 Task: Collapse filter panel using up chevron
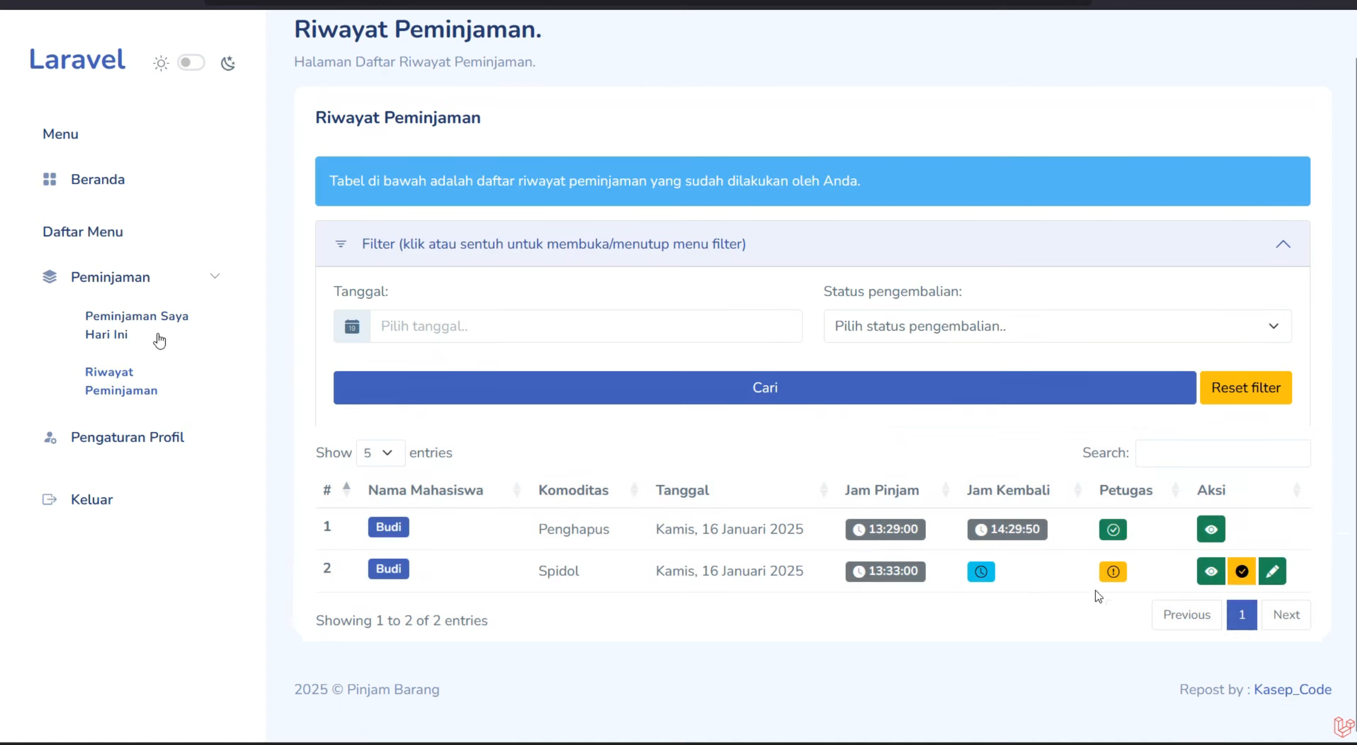1283,244
